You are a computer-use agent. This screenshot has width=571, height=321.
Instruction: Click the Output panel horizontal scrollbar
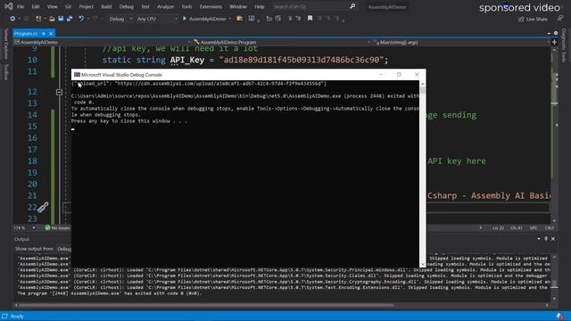pyautogui.click(x=206, y=305)
